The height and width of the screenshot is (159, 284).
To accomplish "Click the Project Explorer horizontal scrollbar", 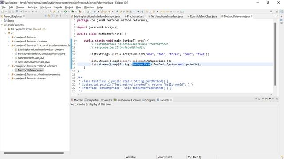I will (x=34, y=153).
